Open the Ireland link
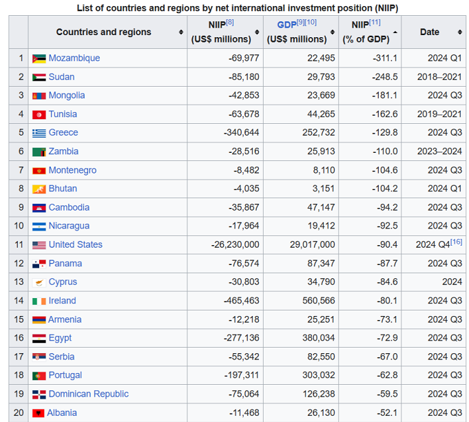 point(62,301)
